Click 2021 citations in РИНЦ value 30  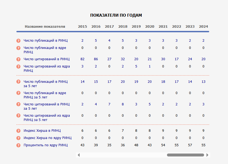click(x=163, y=59)
